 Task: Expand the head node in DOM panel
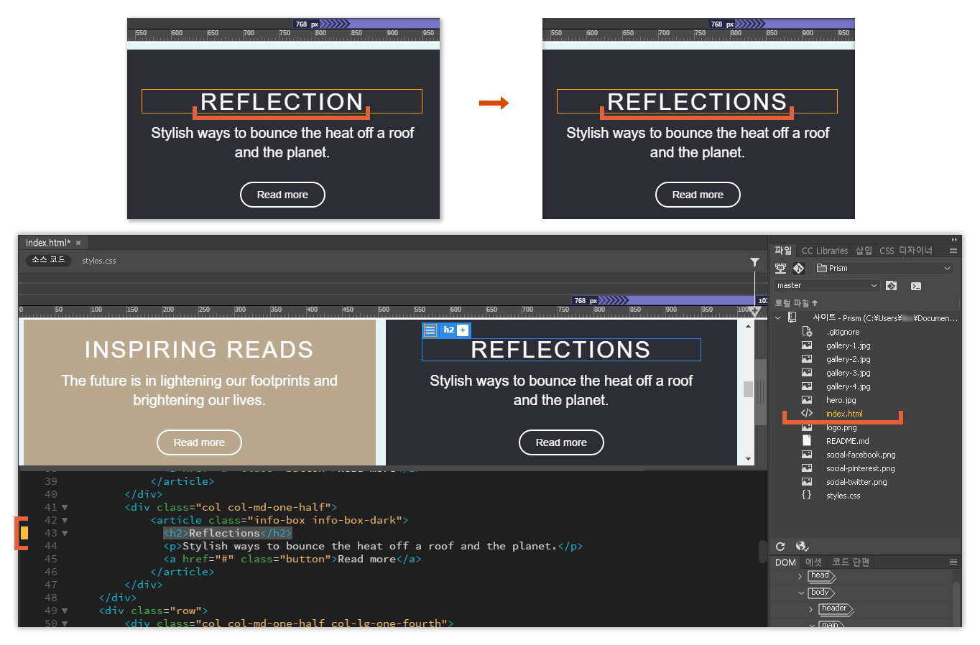pos(800,576)
